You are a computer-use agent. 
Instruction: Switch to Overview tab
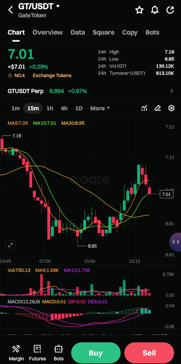(x=48, y=32)
